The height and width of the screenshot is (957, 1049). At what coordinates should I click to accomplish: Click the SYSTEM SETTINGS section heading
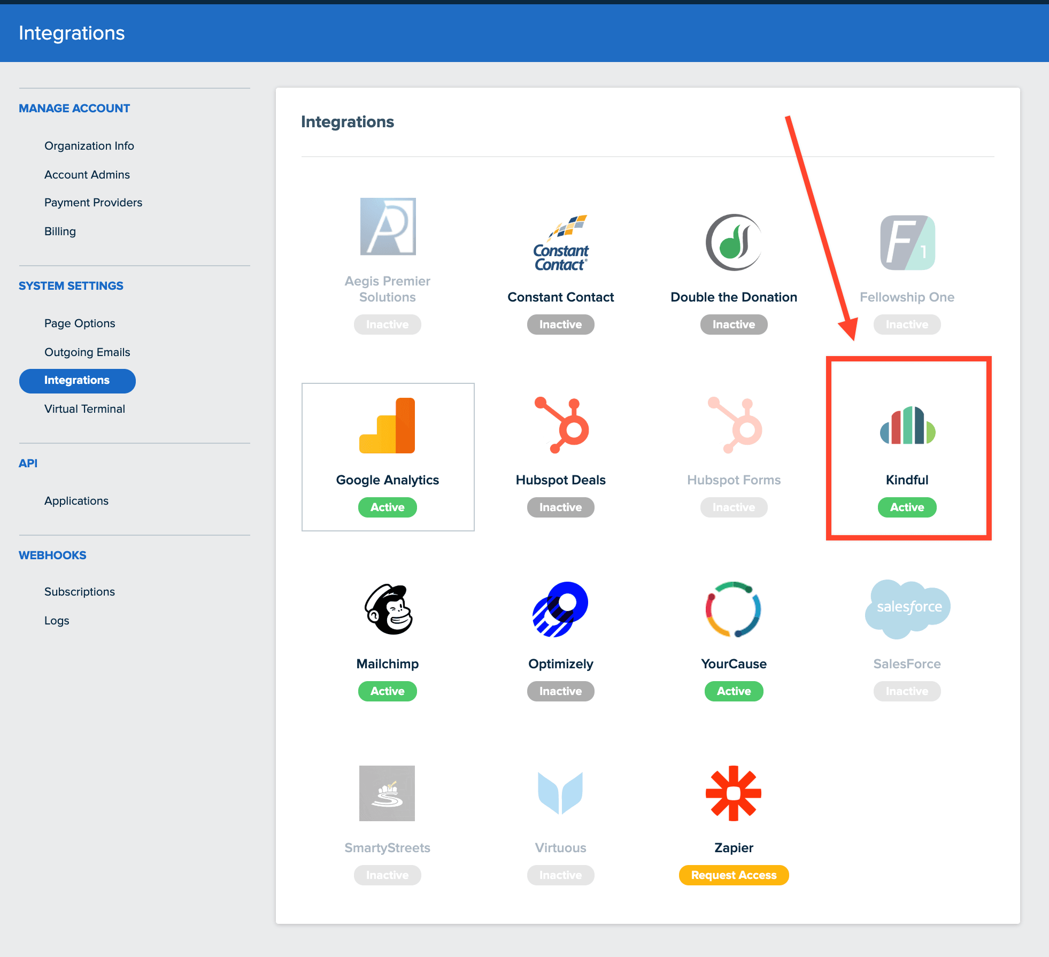coord(71,286)
